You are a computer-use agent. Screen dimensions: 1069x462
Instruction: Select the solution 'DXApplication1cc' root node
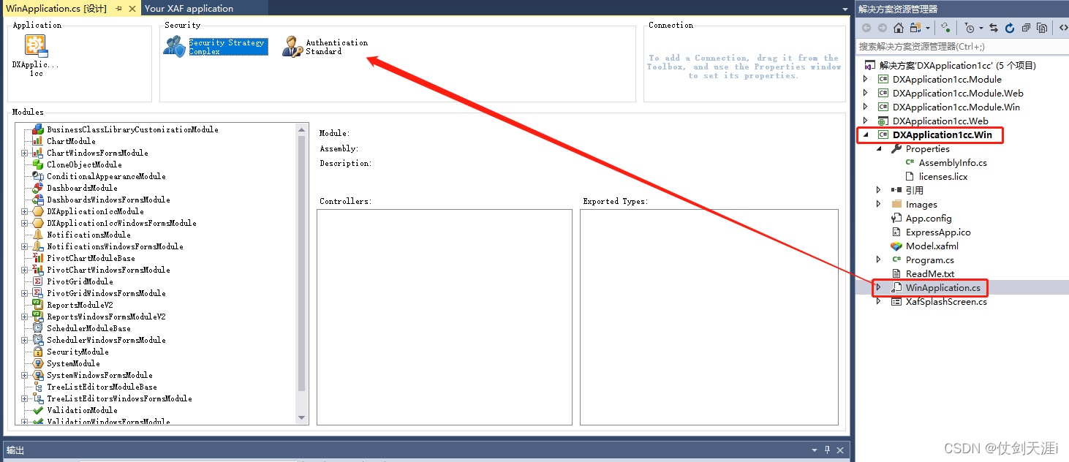click(x=957, y=65)
